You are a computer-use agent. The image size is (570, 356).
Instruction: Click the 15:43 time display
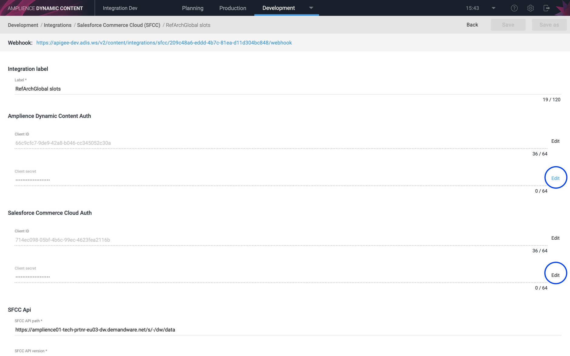(x=472, y=8)
